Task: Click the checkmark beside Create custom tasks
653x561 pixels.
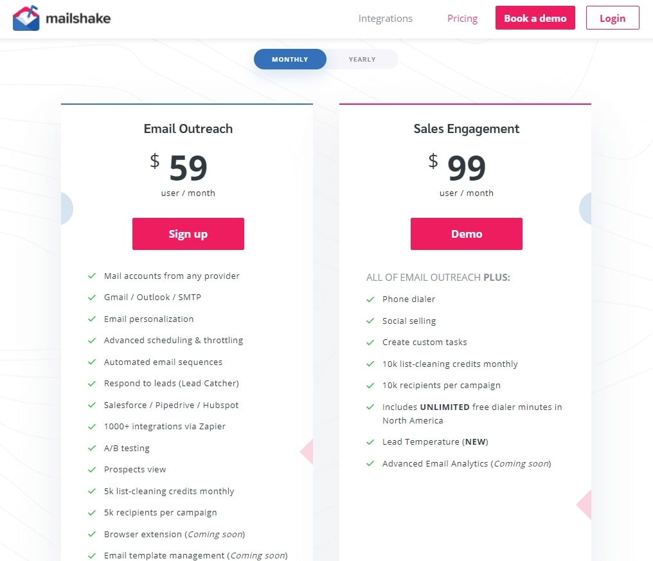Action: [370, 343]
